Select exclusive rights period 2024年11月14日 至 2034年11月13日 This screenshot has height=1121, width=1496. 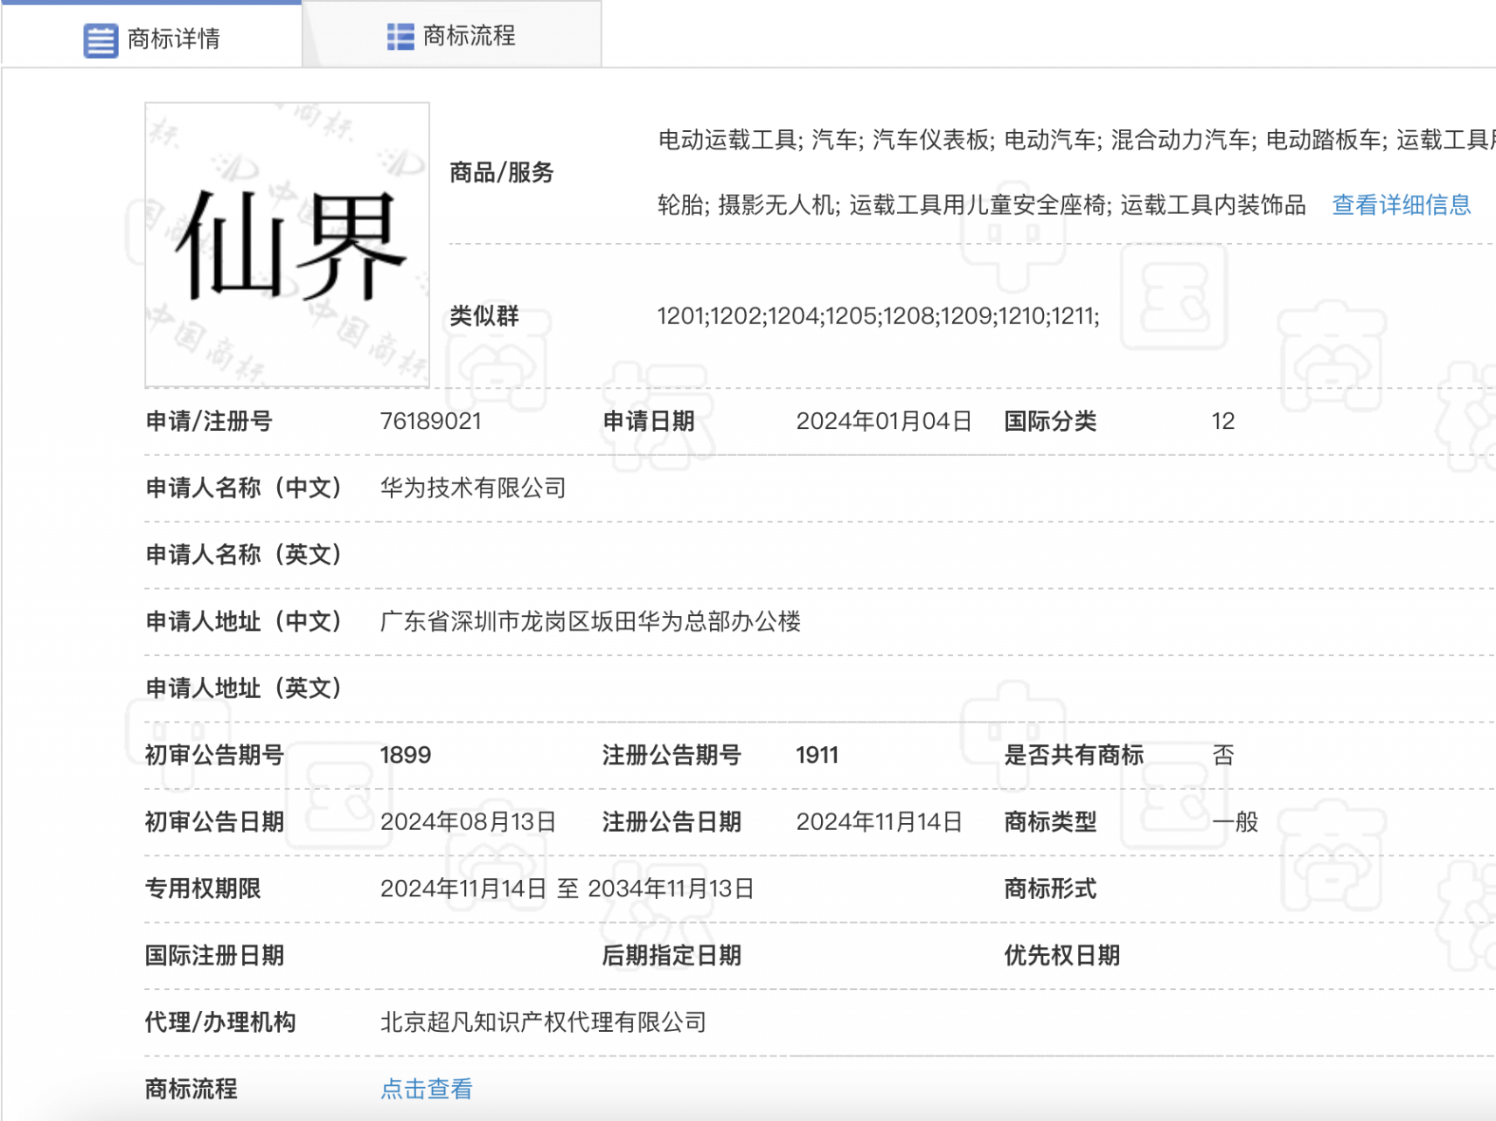tap(567, 889)
